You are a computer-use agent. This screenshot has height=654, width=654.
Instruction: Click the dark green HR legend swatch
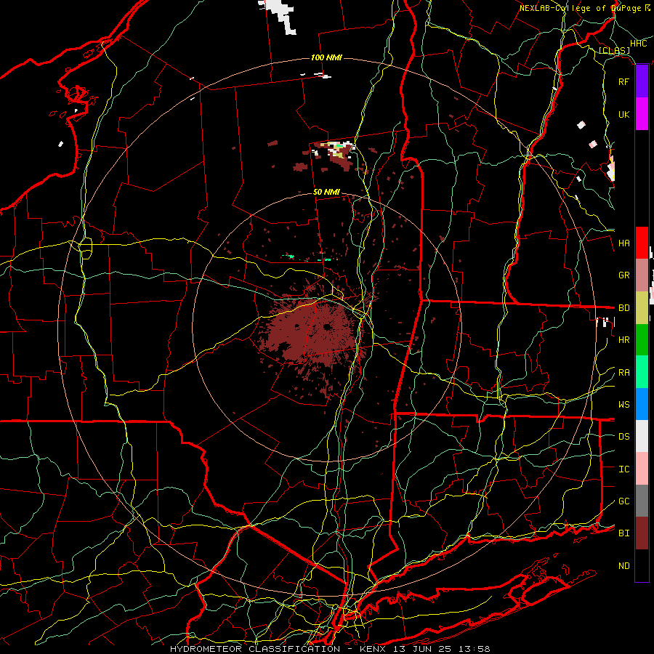coord(642,340)
